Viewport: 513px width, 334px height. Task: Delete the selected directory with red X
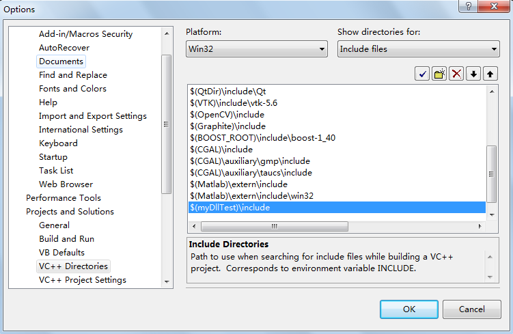456,74
